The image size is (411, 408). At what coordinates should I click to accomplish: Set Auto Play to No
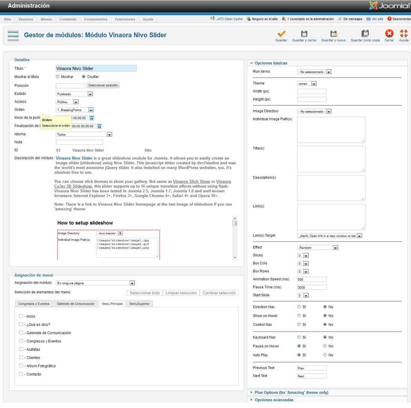coord(325,355)
